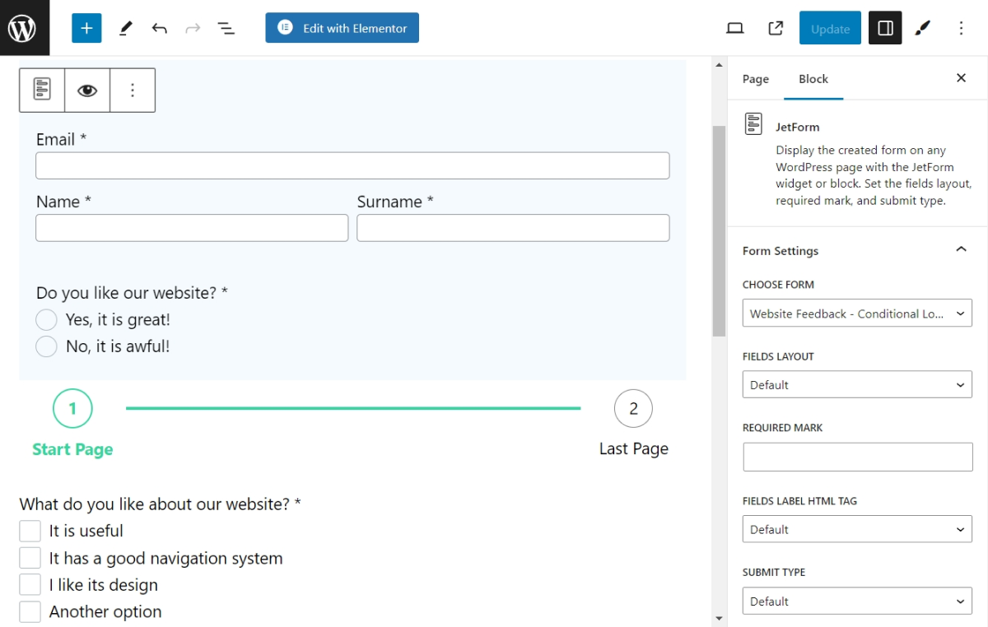Collapse the Form Settings section
Screen dimensions: 988x627
pos(960,249)
